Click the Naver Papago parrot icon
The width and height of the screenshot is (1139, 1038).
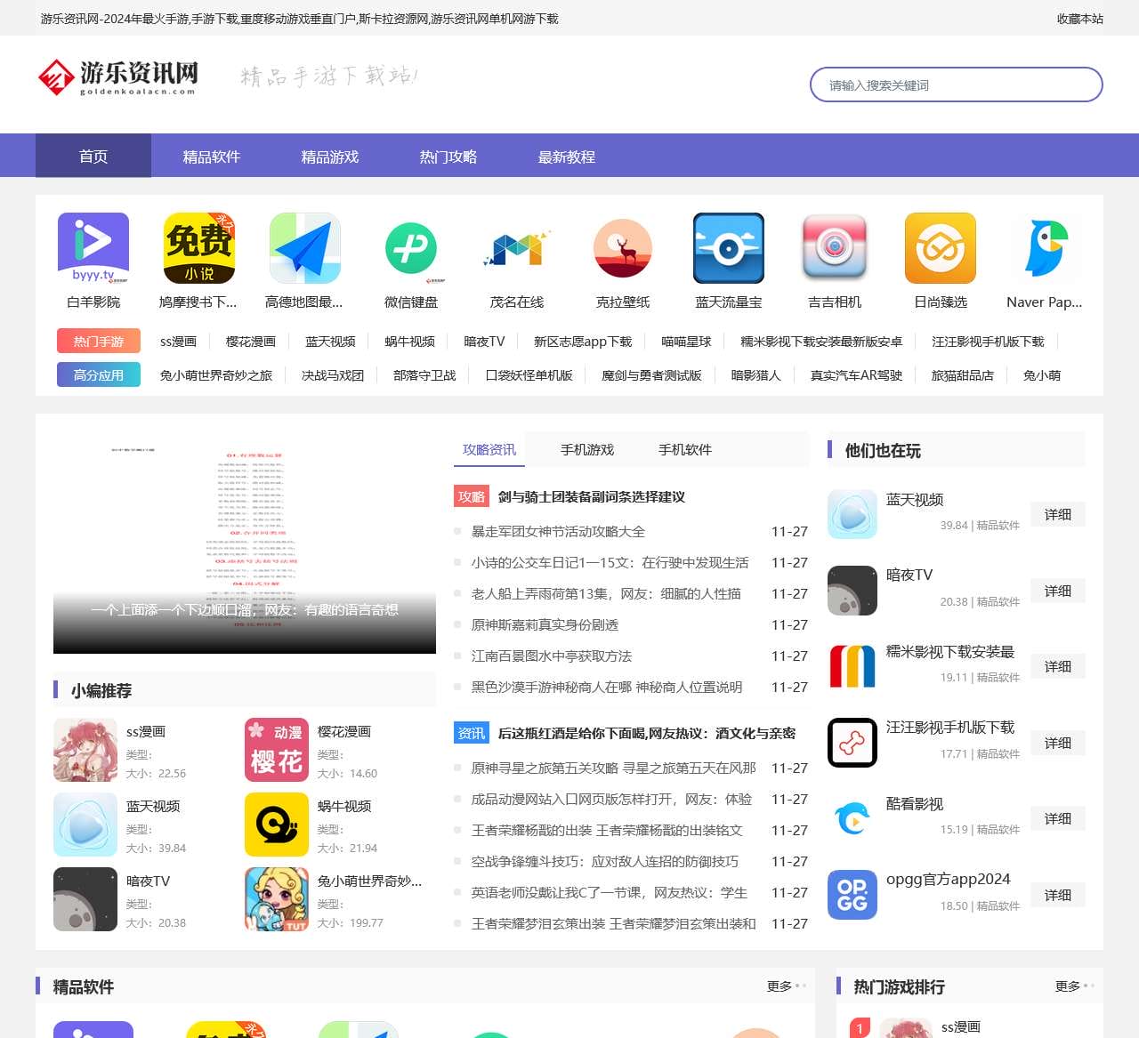[1046, 248]
